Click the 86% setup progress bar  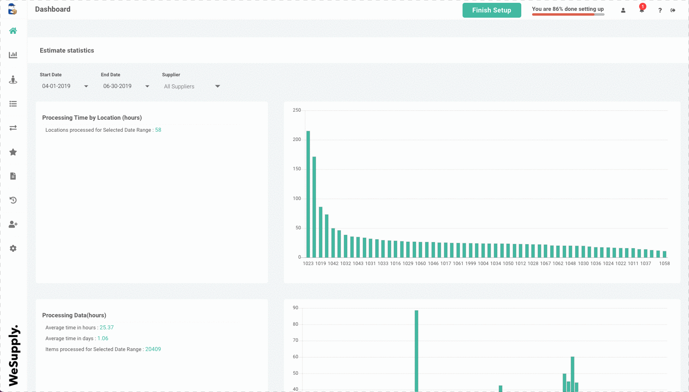[x=568, y=14]
